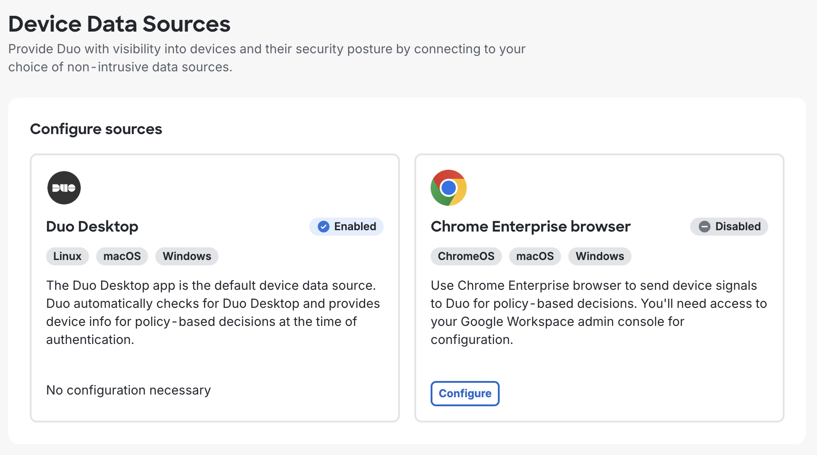Viewport: 817px width, 455px height.
Task: Click the Configure button for Chrome Enterprise browser
Action: point(465,393)
